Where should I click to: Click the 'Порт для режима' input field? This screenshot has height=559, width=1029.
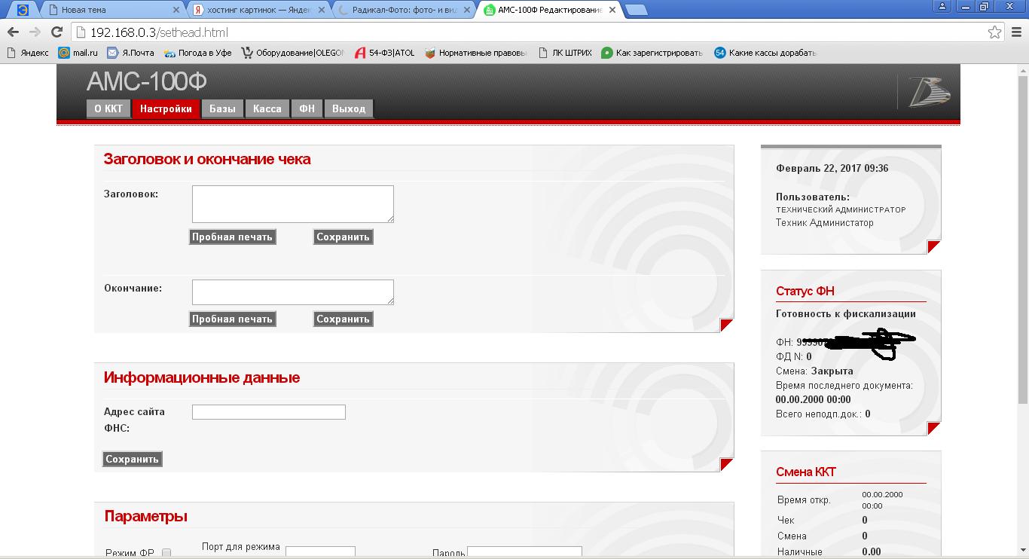click(320, 553)
